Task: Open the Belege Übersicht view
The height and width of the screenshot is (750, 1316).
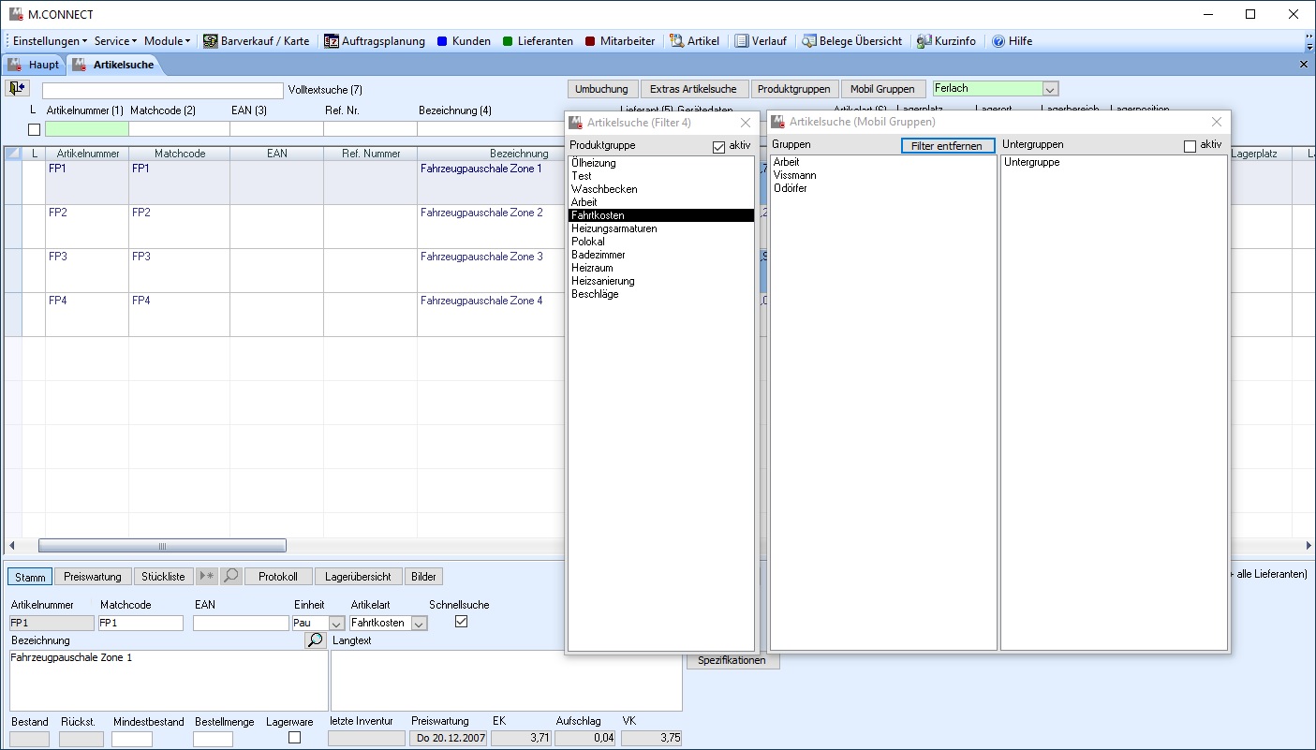Action: pyautogui.click(x=851, y=41)
